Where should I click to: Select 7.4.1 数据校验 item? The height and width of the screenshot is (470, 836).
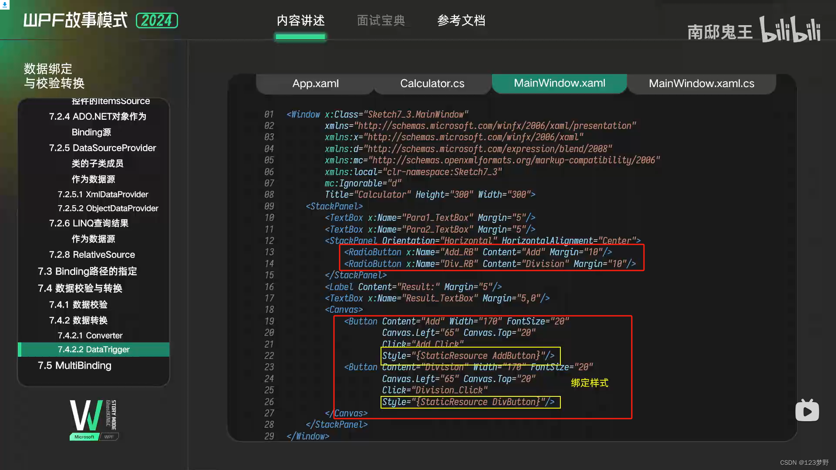[x=78, y=304]
